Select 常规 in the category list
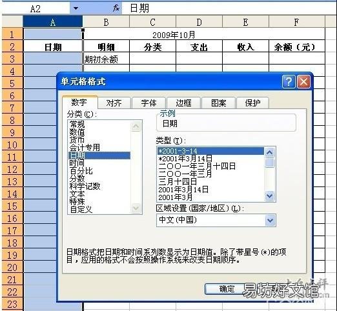The height and width of the screenshot is (311, 337). (x=99, y=125)
